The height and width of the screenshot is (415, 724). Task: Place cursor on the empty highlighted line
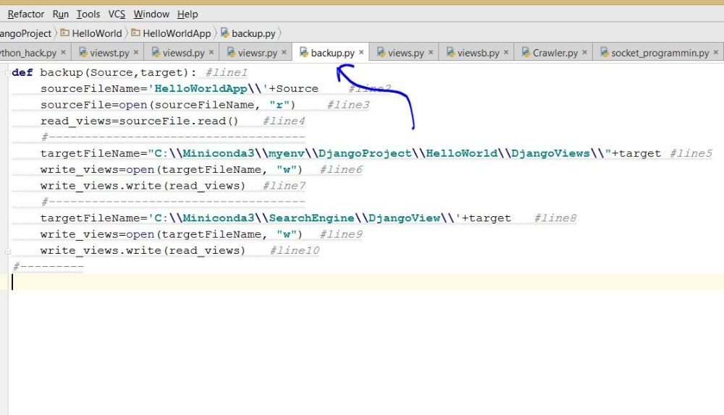click(x=366, y=282)
